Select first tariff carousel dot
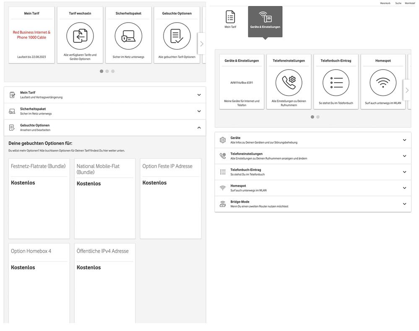The image size is (419, 331). coord(101,71)
